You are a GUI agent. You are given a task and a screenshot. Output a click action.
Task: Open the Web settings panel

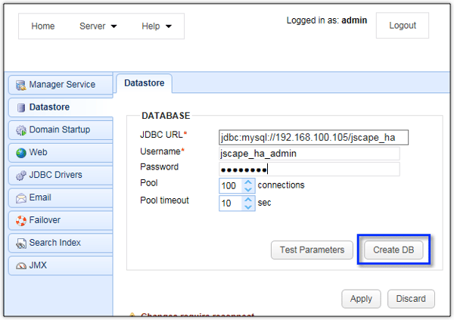click(61, 152)
